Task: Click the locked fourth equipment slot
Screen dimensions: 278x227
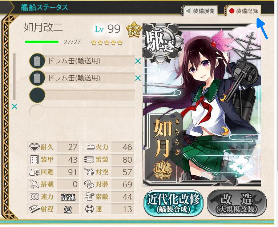Action: click(82, 112)
